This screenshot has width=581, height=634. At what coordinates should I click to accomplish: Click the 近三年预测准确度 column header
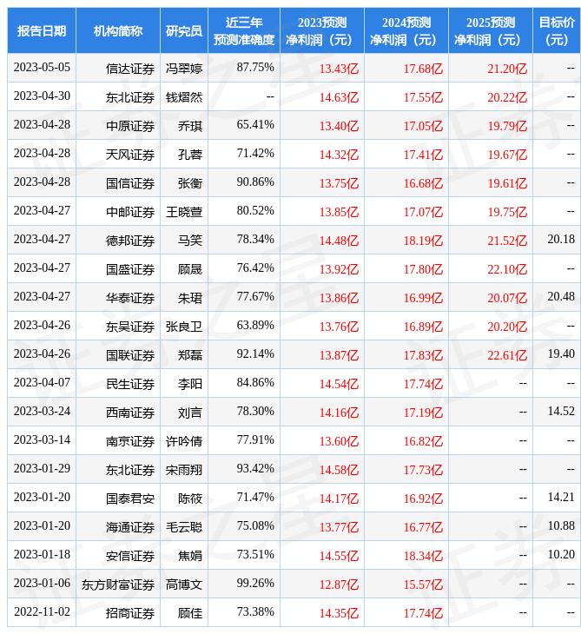click(x=244, y=30)
